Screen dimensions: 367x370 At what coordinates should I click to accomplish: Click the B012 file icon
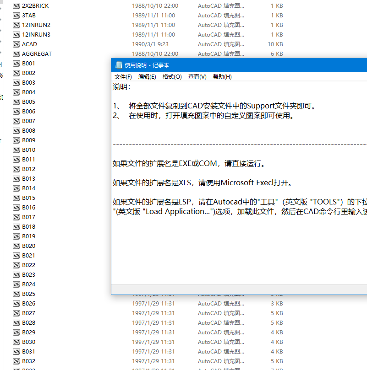[x=16, y=169]
